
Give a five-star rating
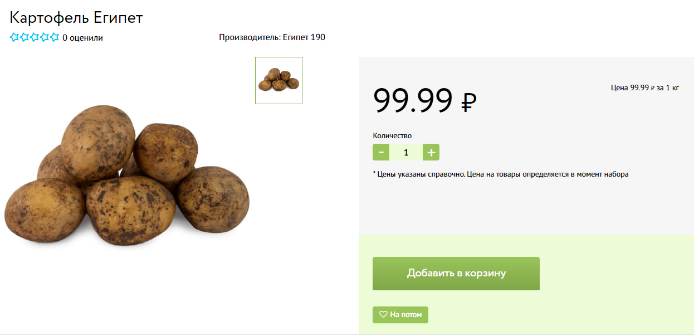click(x=54, y=37)
